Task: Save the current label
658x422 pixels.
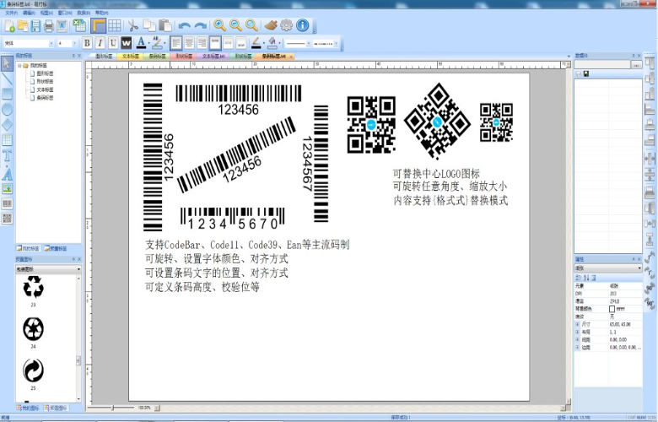Action: point(35,26)
